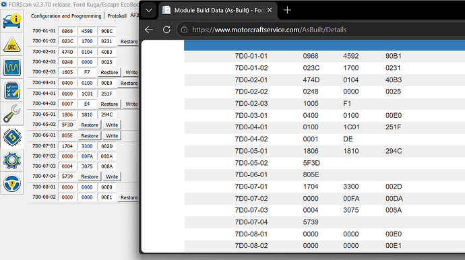Restore block 7D0-03-01
Viewport: 465px width, 260px height.
pos(129,84)
